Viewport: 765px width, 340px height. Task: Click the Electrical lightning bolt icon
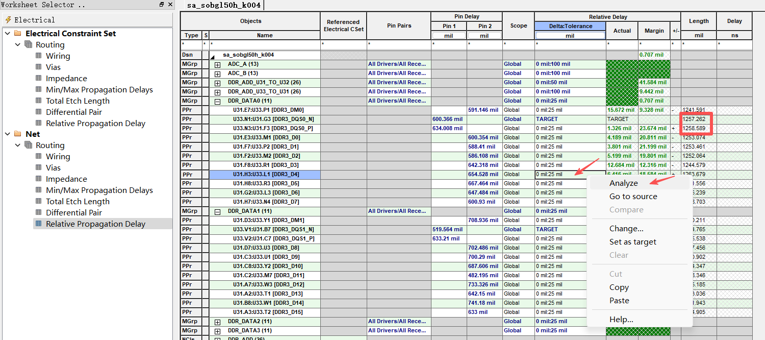tap(8, 20)
